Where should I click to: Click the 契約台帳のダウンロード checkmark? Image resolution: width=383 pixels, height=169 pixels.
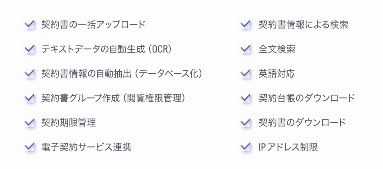(245, 98)
